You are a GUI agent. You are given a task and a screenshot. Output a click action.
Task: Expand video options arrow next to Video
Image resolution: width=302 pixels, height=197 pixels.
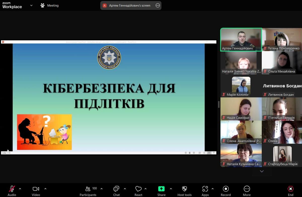pos(45,189)
